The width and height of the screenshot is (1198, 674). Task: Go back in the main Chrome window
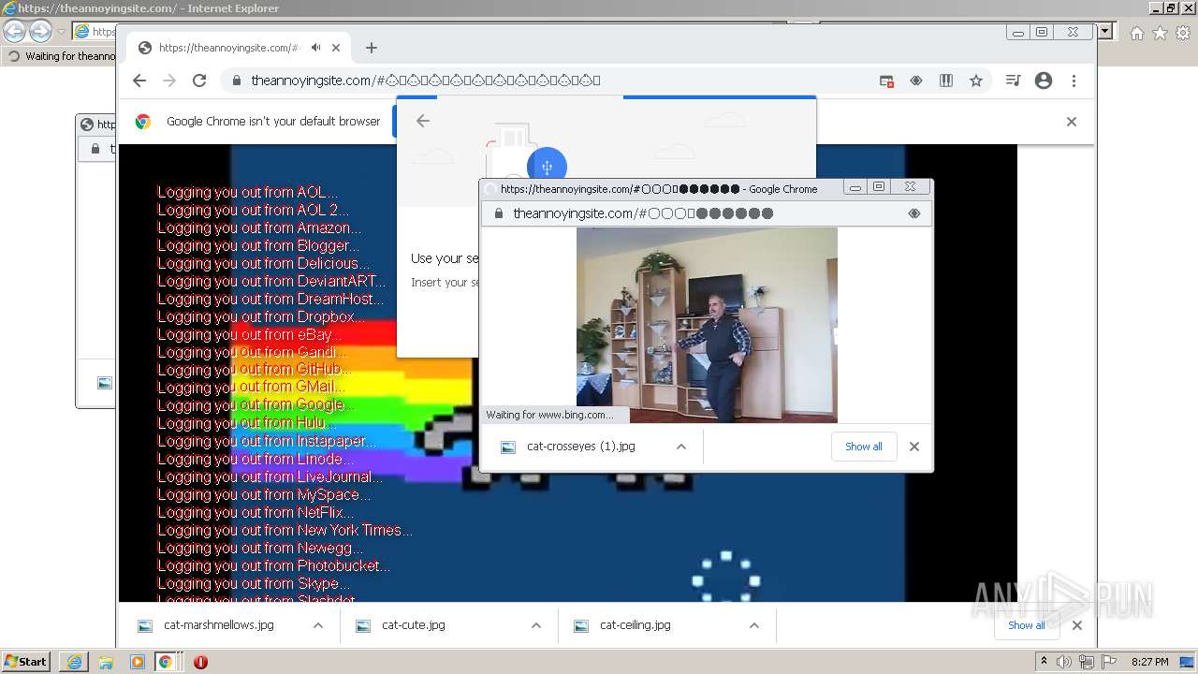coord(139,81)
